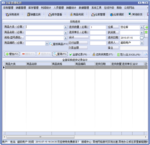Click the printer icon after 导入/出 EXCEL

pyautogui.click(x=146, y=54)
